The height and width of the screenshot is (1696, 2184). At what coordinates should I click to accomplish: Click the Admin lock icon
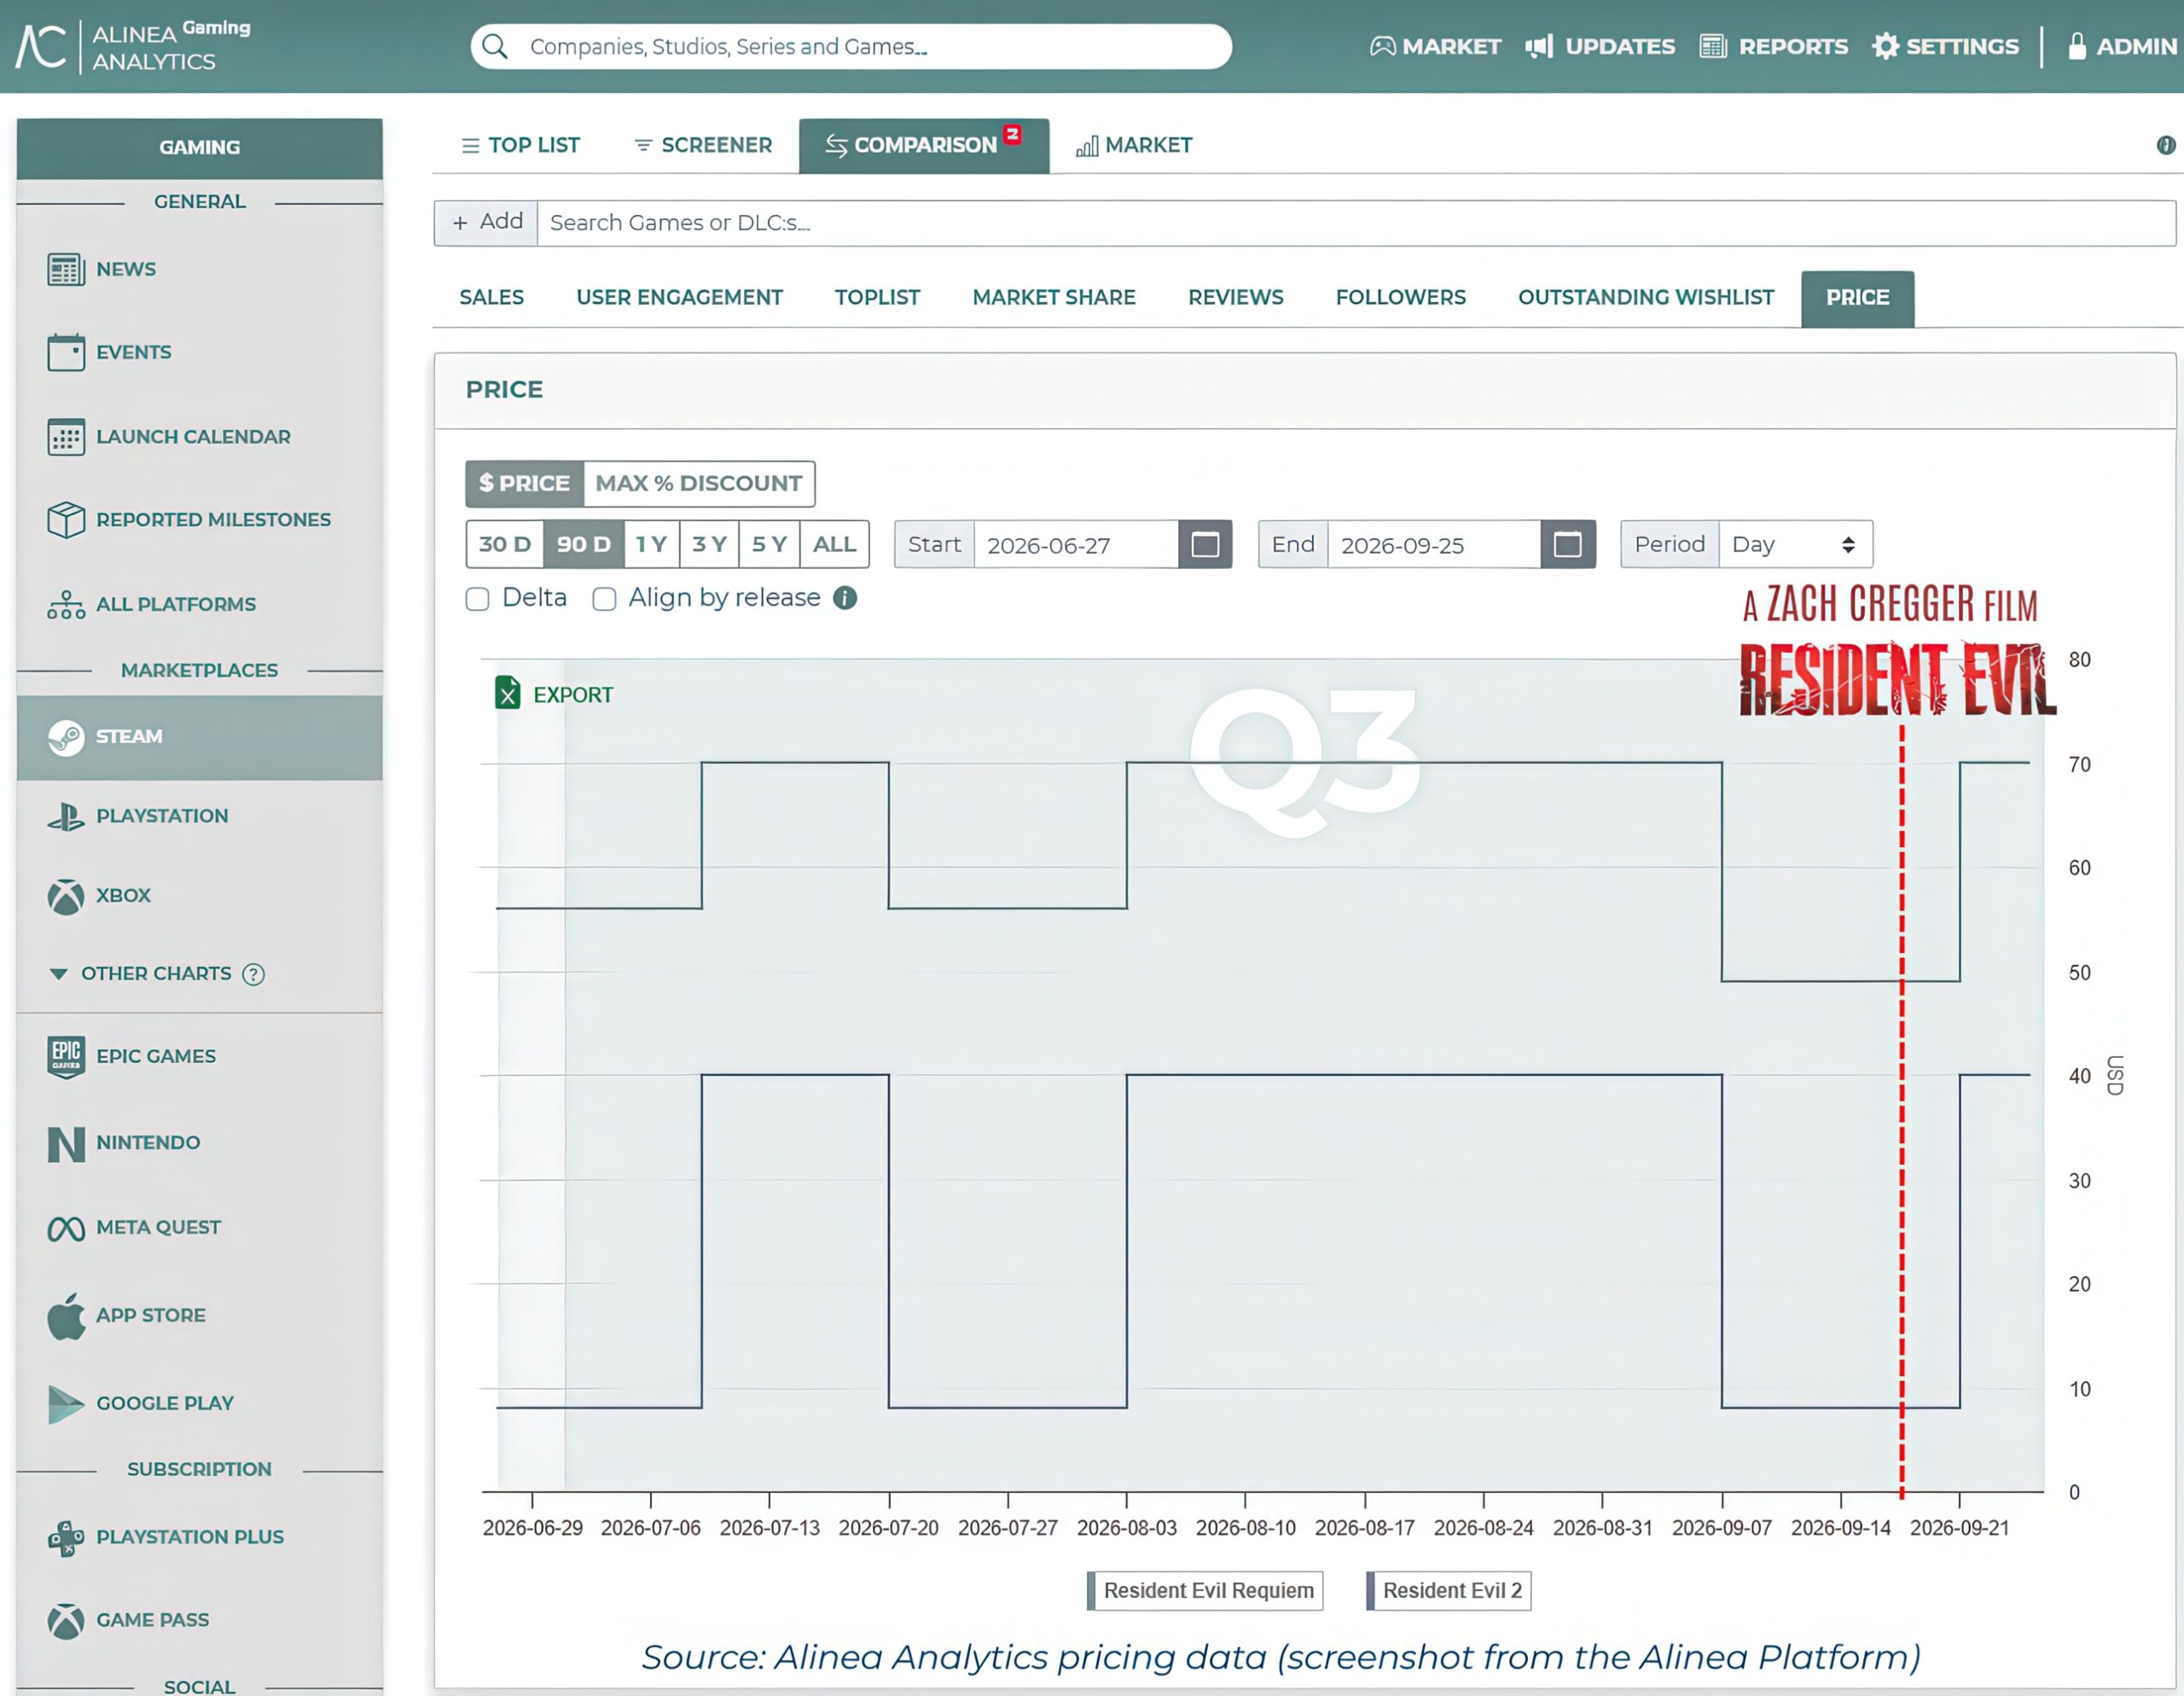pyautogui.click(x=2077, y=46)
